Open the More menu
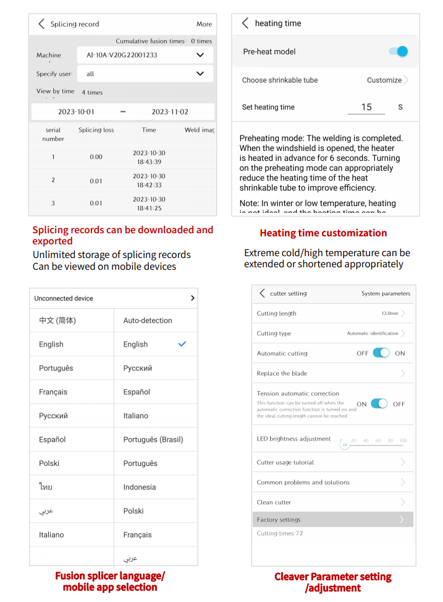443x602 pixels. pos(204,24)
